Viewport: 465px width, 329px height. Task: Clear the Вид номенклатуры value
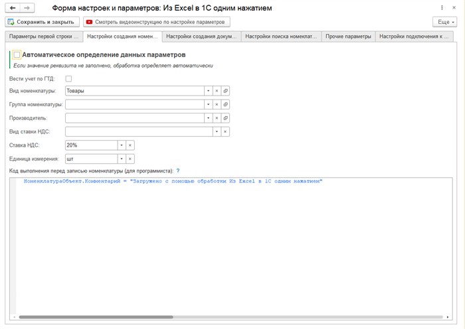(217, 91)
